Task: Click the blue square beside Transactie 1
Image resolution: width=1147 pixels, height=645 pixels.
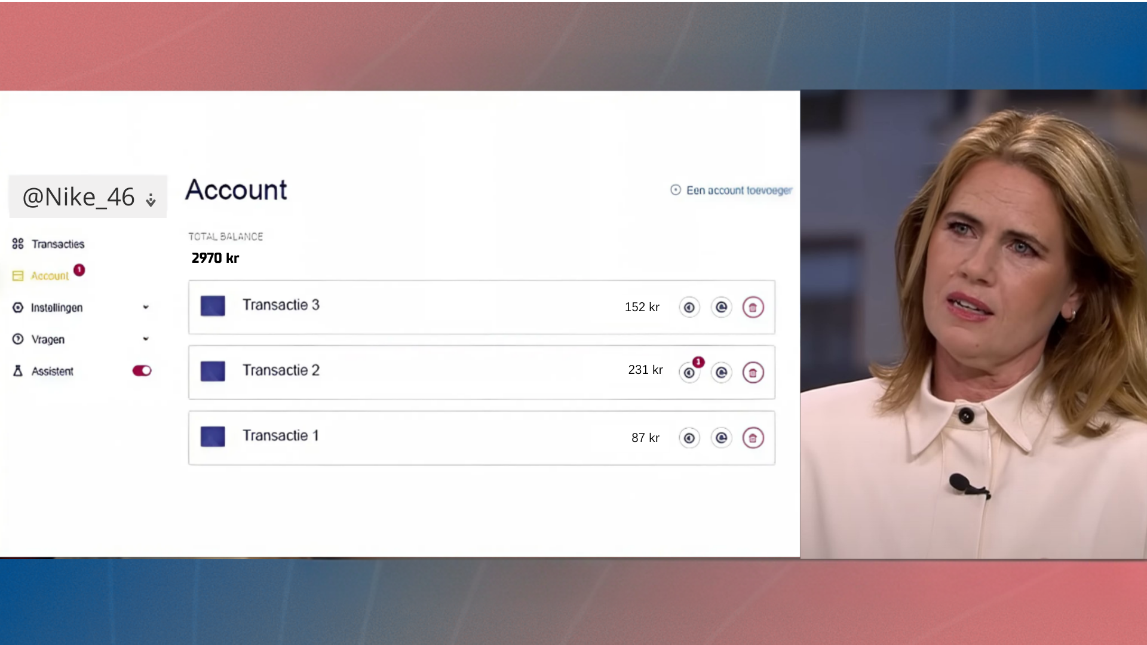Action: (213, 437)
